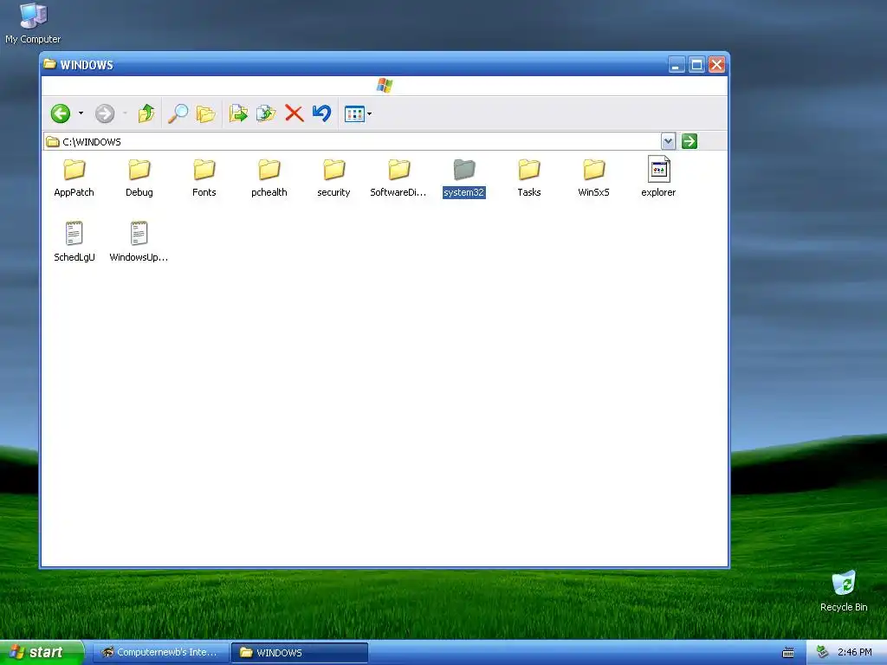
Task: Select the WinSxS folder
Action: (594, 178)
